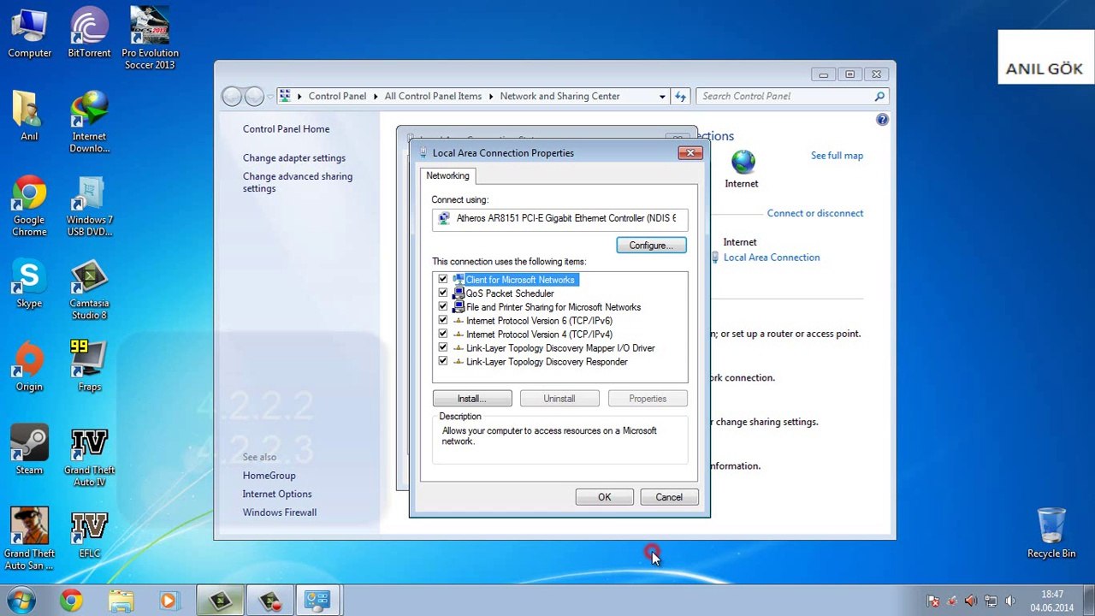Open Change adapter settings

[x=294, y=158]
